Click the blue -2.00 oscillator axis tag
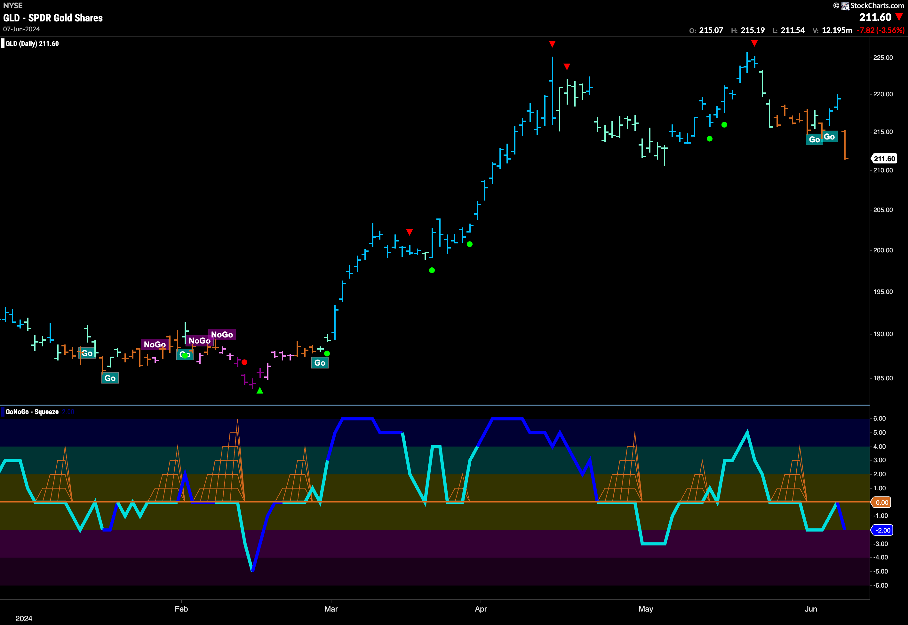Screen dimensions: 908x625 point(882,530)
